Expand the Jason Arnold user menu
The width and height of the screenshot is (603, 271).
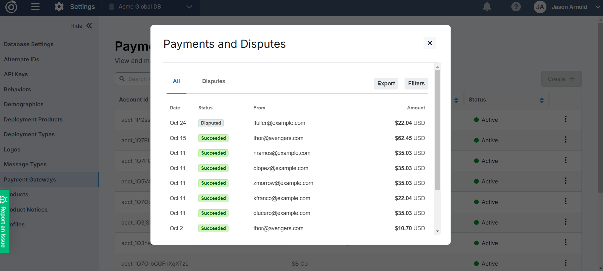pyautogui.click(x=597, y=7)
